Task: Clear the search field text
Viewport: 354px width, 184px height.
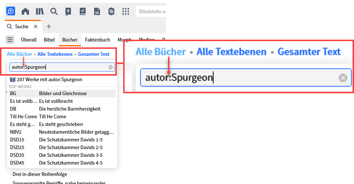Action: 111,67
